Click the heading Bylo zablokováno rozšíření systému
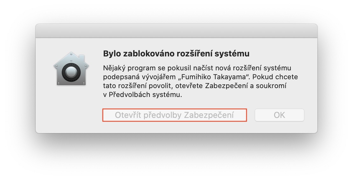353x180 pixels. pos(176,54)
